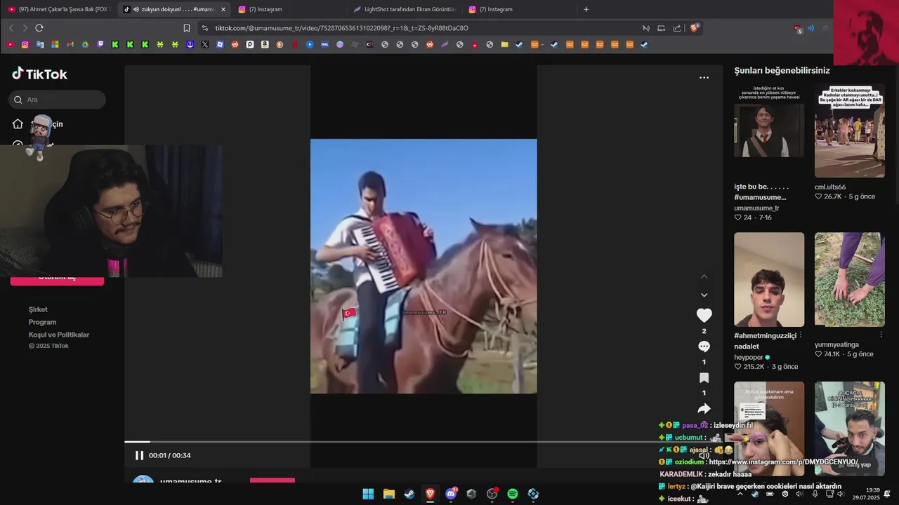Screen dimensions: 899x505
Task: Open the Brave Shields icon
Action: 695,28
